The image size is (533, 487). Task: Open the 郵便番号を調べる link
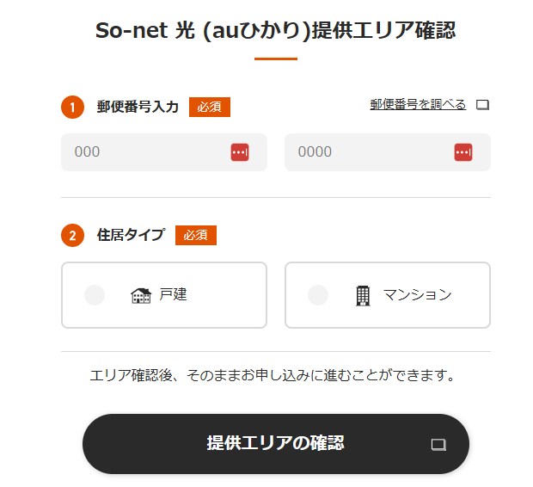pos(418,105)
